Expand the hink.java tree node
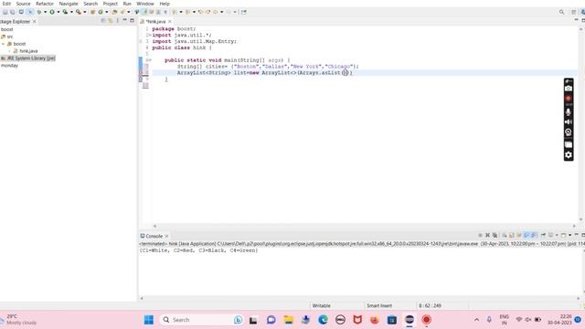585x329 pixels. pos(10,51)
